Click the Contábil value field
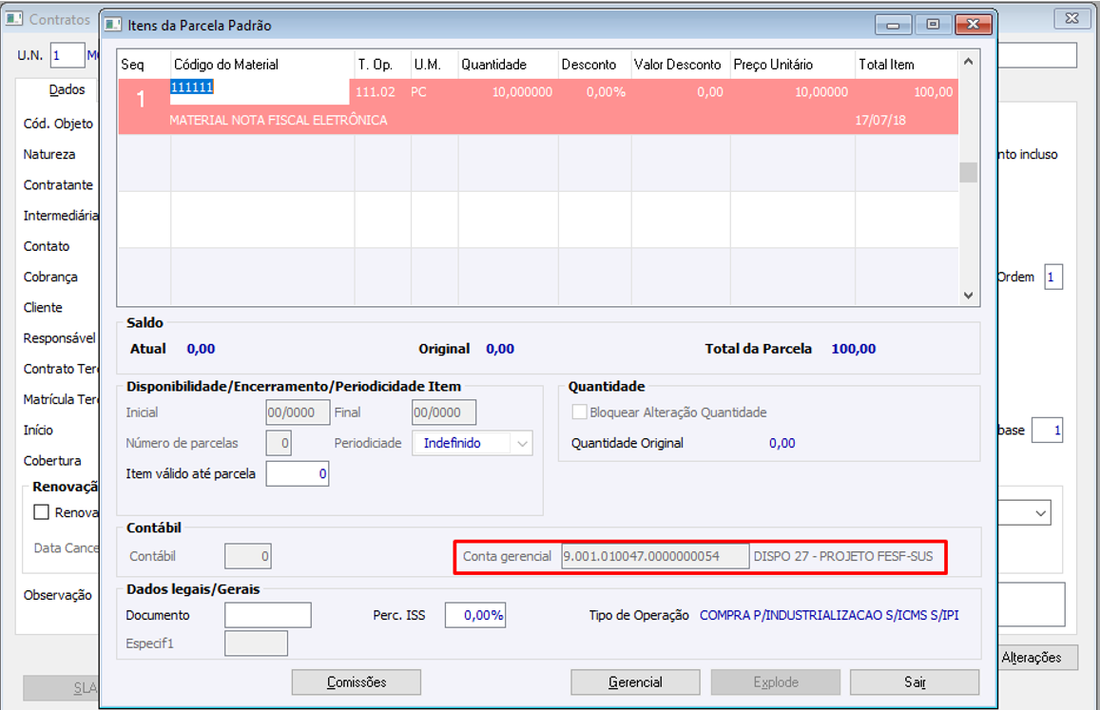The image size is (1100, 710). point(247,556)
